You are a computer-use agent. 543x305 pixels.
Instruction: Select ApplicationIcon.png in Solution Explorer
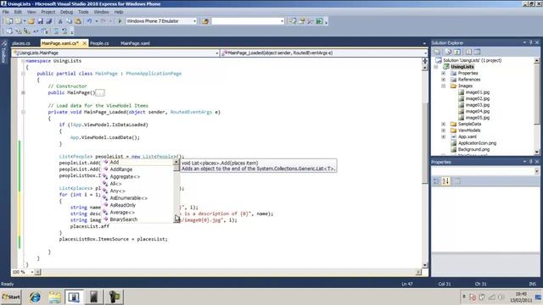coord(477,143)
